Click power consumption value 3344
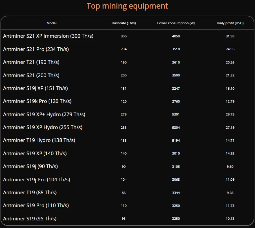This screenshot has height=228, width=255. (x=176, y=193)
